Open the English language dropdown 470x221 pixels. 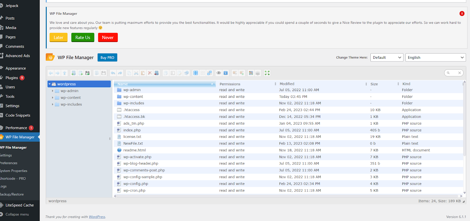click(x=435, y=58)
